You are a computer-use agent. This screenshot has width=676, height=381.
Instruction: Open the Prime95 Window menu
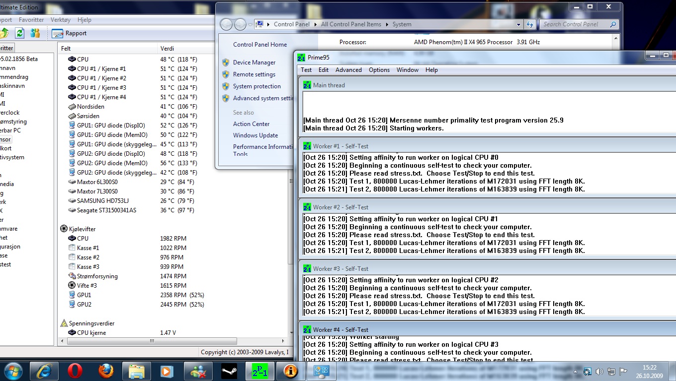tap(408, 70)
